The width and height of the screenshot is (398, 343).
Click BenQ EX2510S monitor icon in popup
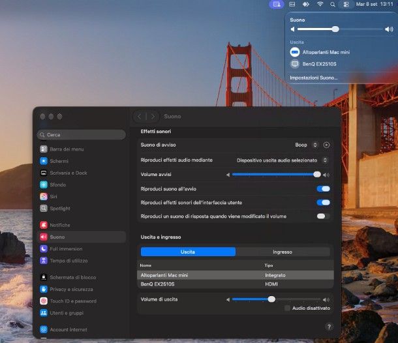pyautogui.click(x=295, y=64)
